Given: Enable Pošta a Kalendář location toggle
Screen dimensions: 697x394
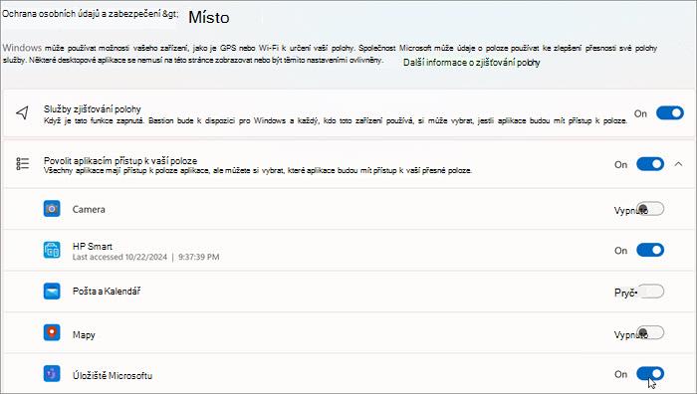Looking at the screenshot, I should (x=650, y=292).
